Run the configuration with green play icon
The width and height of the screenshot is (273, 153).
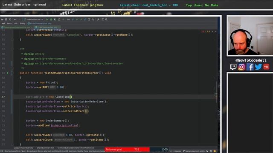pyautogui.click(x=47, y=20)
